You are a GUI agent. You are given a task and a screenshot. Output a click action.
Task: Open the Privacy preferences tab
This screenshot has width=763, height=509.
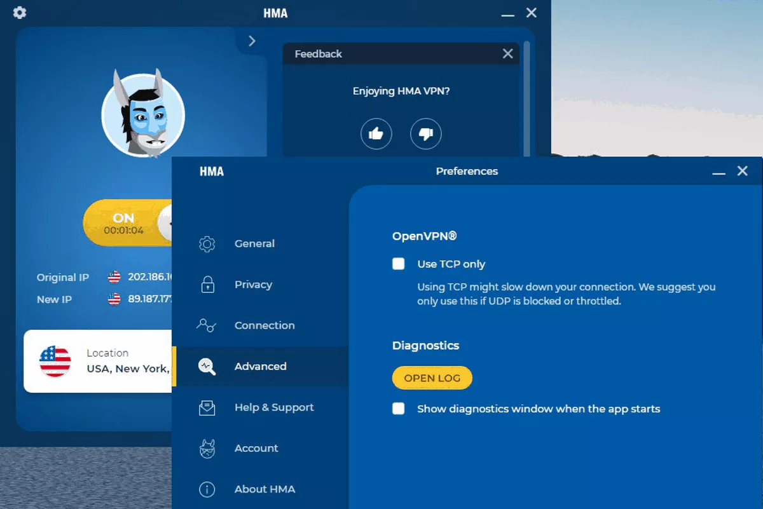pyautogui.click(x=261, y=285)
